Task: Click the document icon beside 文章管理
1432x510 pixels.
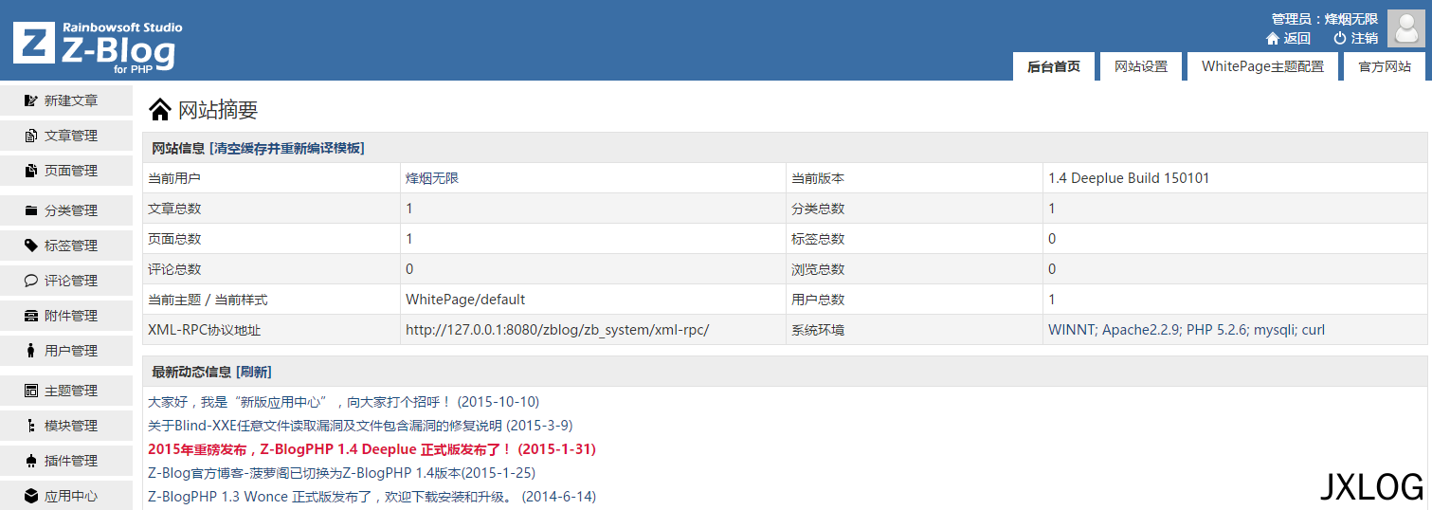Action: click(x=31, y=136)
